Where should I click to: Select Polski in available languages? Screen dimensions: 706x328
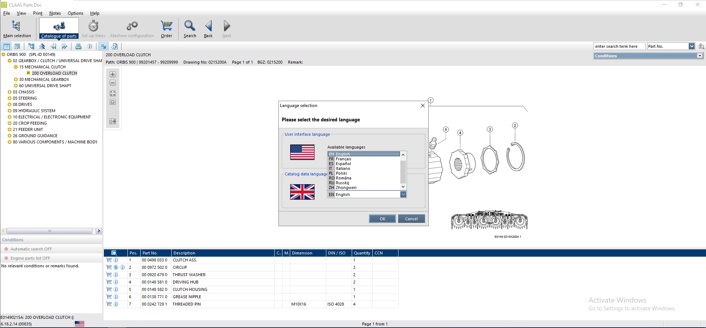[363, 173]
